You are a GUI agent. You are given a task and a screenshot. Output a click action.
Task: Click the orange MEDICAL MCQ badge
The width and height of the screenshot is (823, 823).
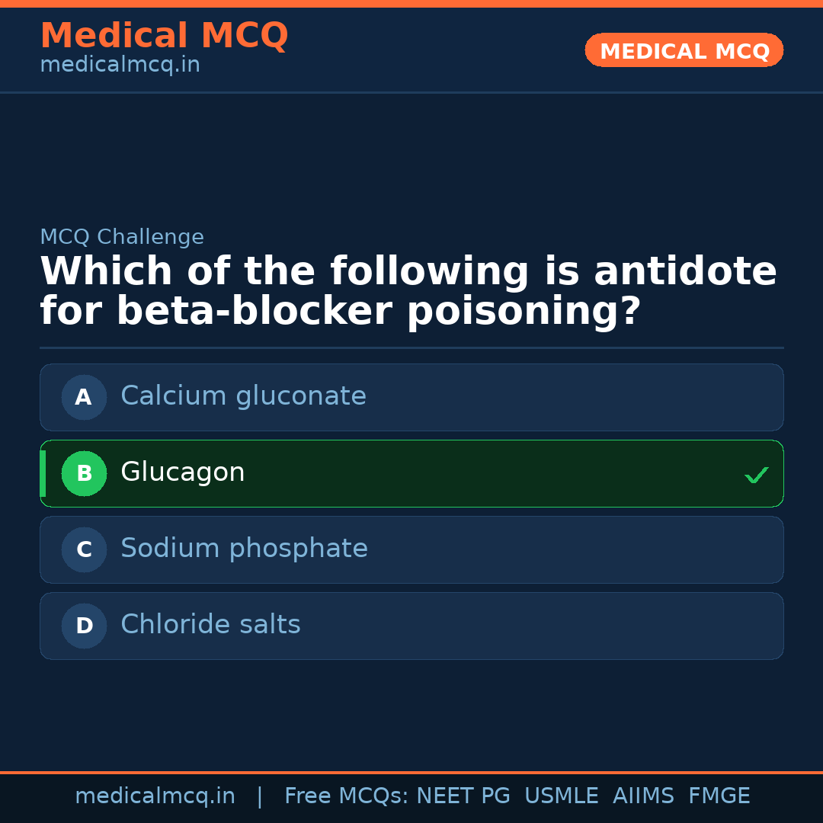684,51
